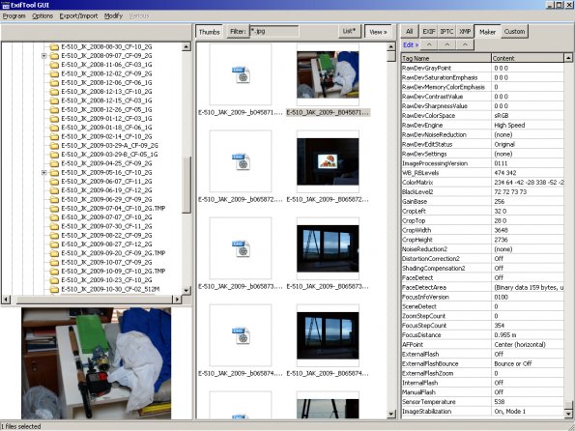The image size is (575, 431).
Task: Click the Tag Name column header
Action: (x=446, y=58)
